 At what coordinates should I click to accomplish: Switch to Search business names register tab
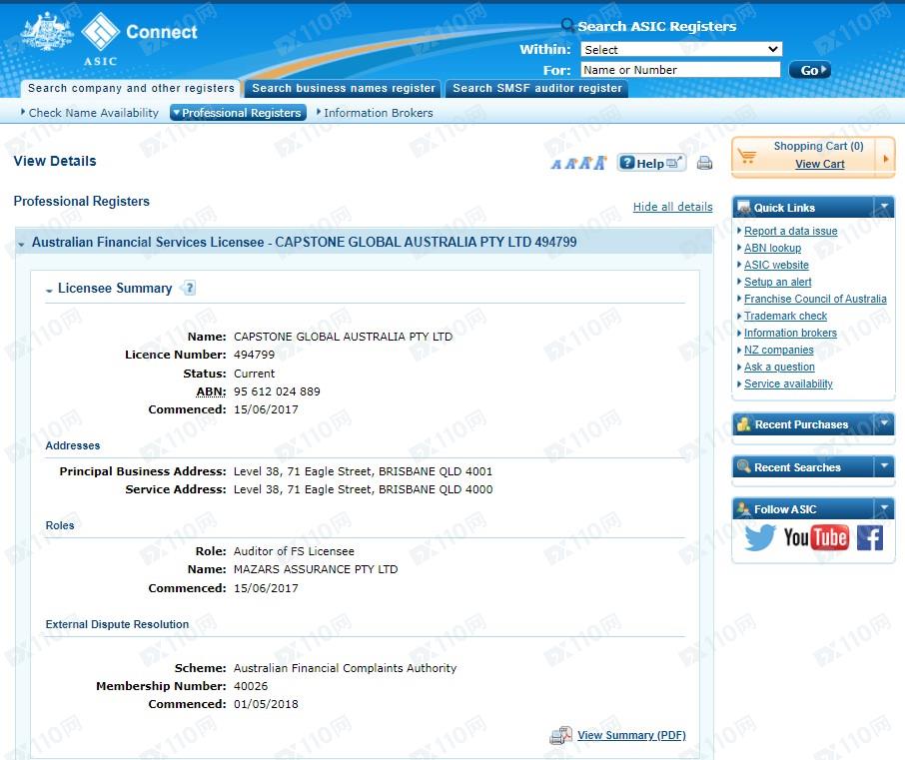coord(344,88)
